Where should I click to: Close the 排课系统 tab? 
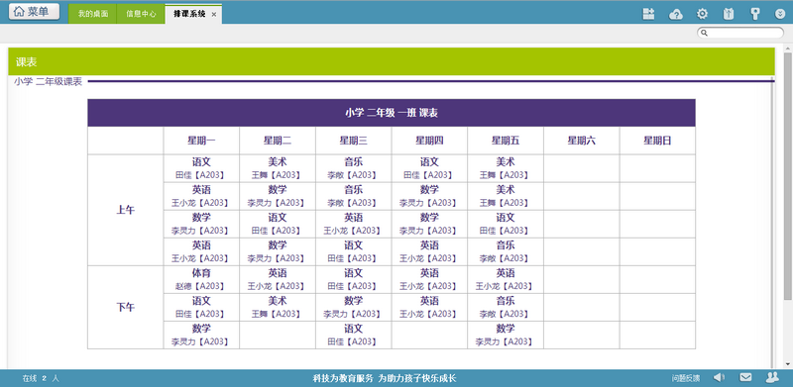point(214,15)
